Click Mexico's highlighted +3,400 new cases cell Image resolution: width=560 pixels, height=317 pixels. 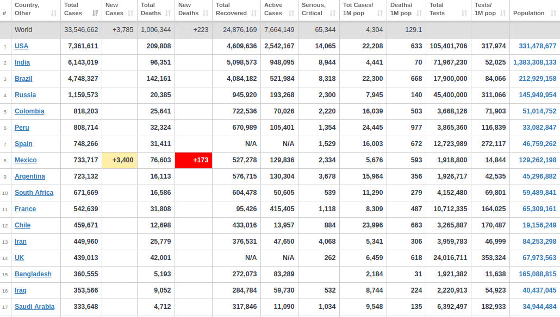[120, 160]
